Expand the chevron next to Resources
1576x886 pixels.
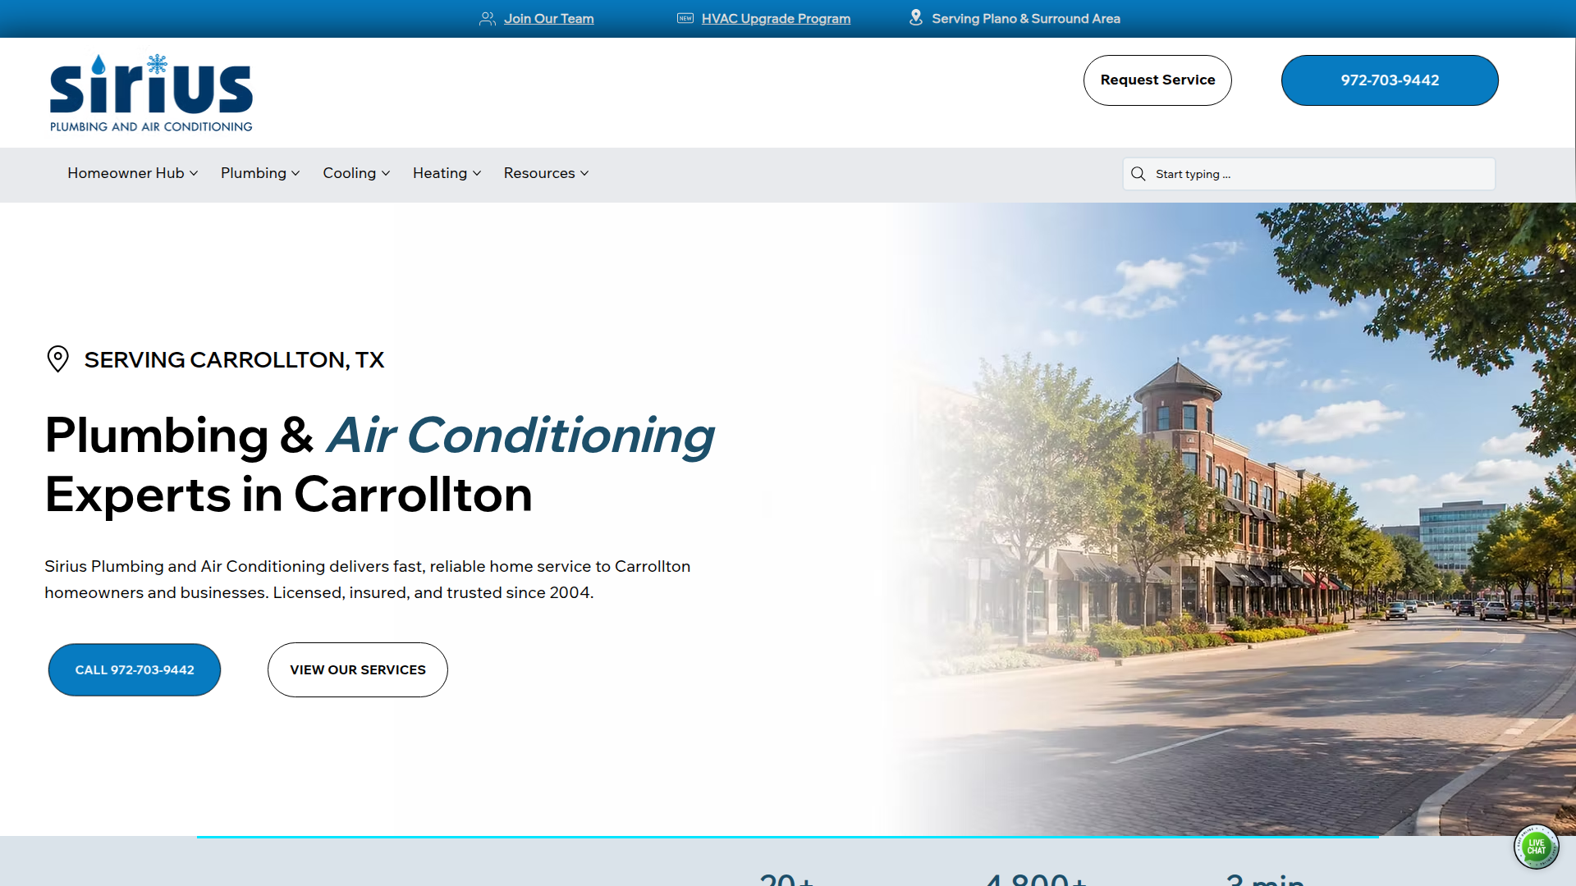pos(584,174)
